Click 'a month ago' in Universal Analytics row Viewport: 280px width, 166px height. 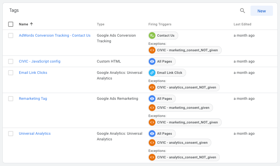[244, 133]
